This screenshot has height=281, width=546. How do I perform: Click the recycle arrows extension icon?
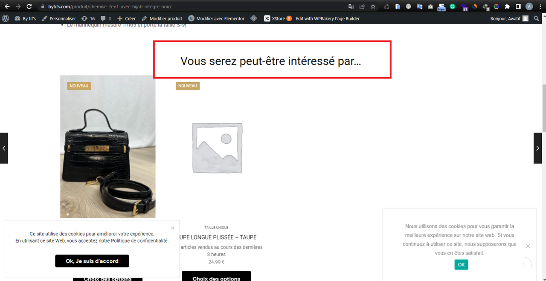387,6
